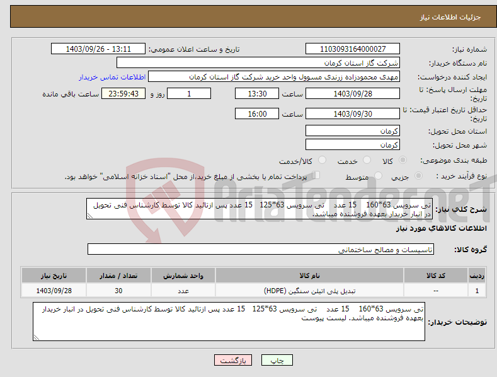Click the واحد شمارش column header
The image size is (497, 377).
click(183, 275)
